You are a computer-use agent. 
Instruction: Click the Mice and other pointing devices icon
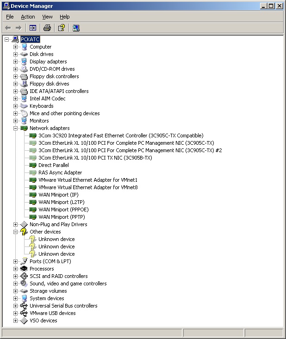point(24,113)
